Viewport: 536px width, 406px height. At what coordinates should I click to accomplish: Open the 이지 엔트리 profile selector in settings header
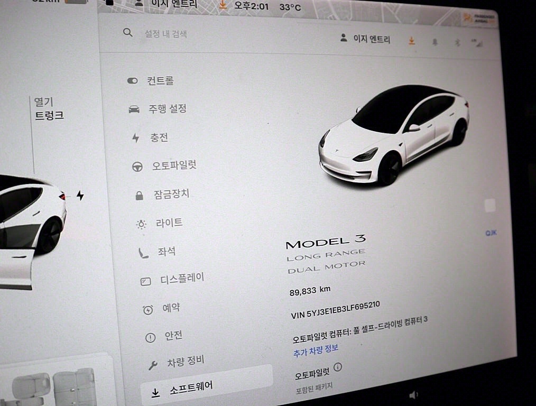point(365,39)
